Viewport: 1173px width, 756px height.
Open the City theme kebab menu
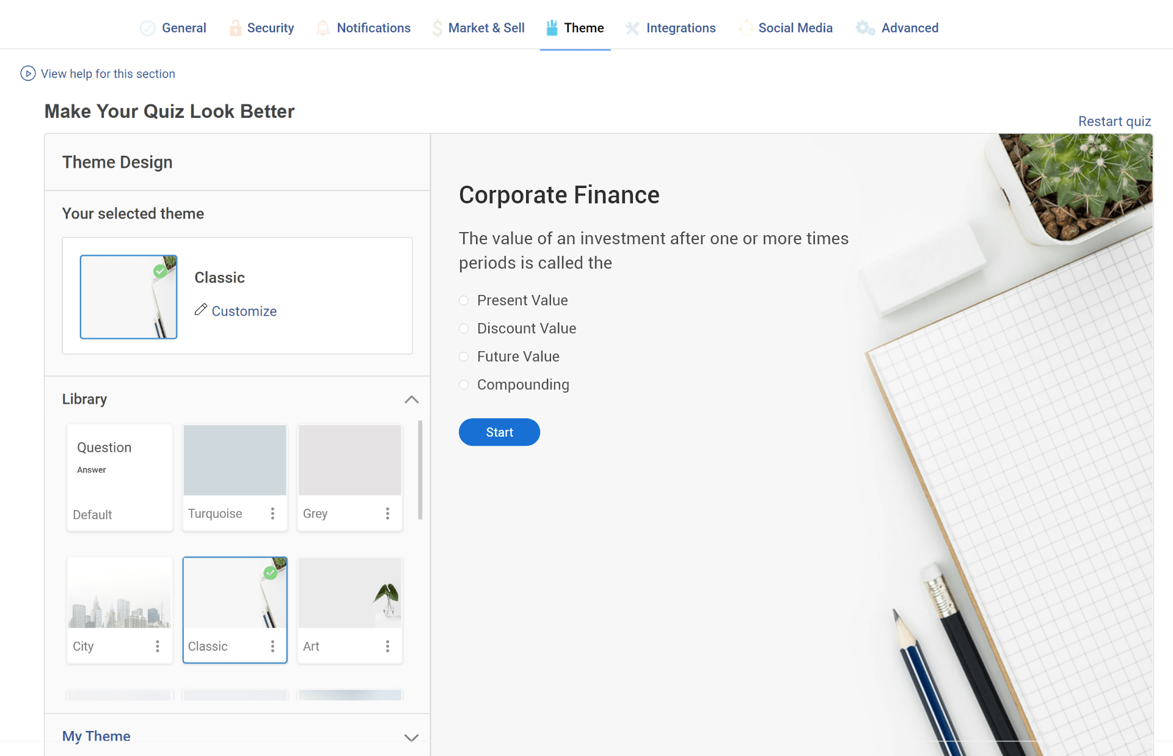(158, 646)
